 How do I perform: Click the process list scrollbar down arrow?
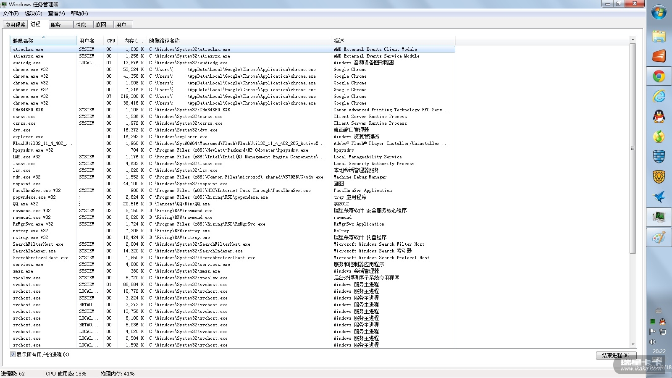tap(633, 344)
